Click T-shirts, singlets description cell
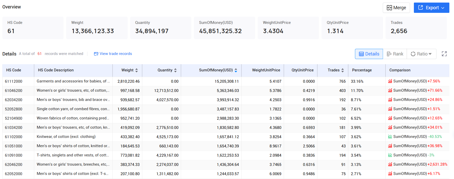The width and height of the screenshot is (454, 179). tap(73, 155)
